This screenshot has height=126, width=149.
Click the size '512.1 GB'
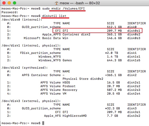[114, 27]
